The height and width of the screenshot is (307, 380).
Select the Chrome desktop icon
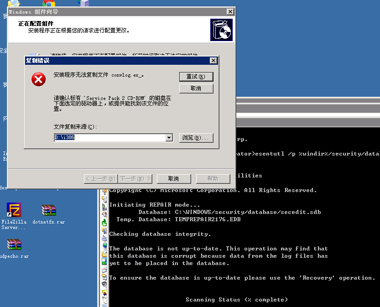[49, 3]
